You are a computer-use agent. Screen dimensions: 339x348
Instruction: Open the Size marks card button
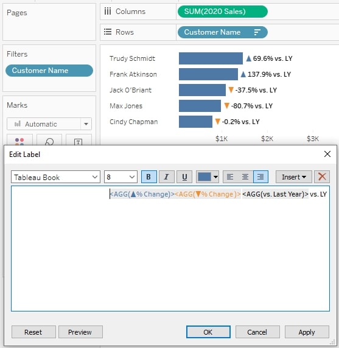click(49, 141)
